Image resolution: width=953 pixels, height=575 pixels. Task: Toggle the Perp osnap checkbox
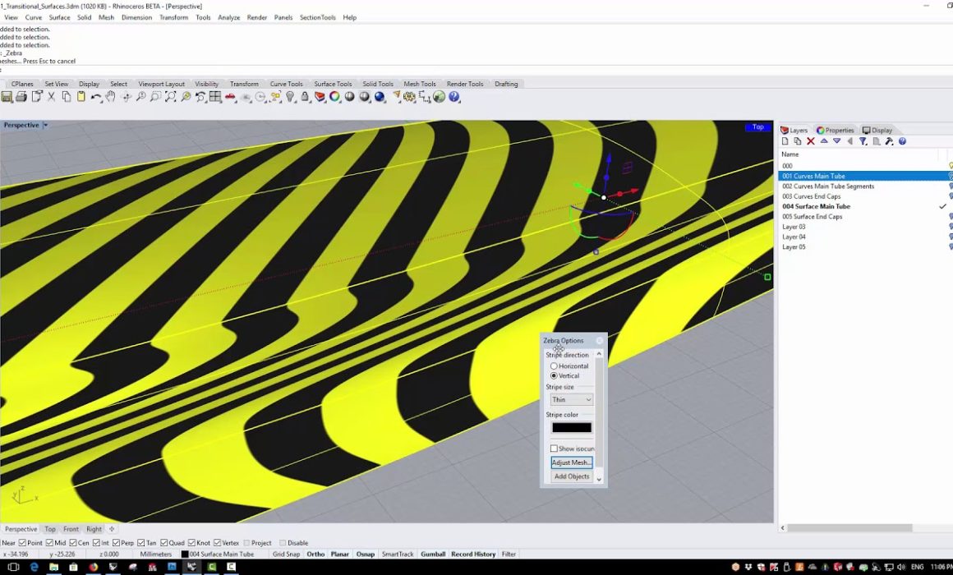pos(116,543)
